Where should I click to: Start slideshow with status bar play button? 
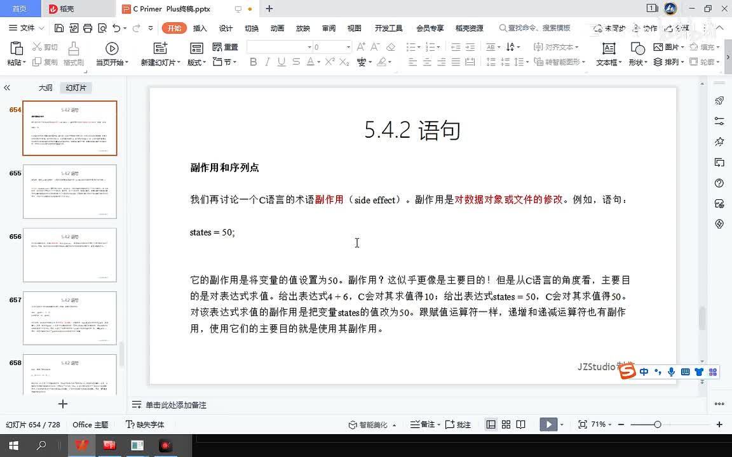coord(548,425)
